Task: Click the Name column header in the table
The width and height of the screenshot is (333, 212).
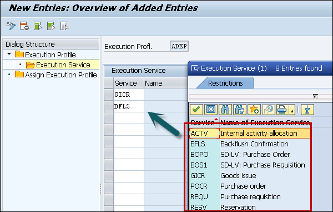Action: pos(165,83)
